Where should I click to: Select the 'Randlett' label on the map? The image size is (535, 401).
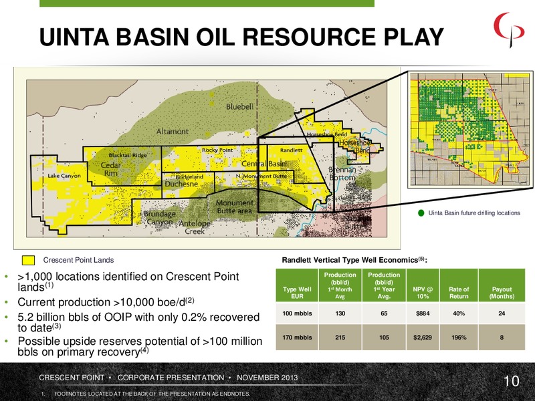(291, 150)
